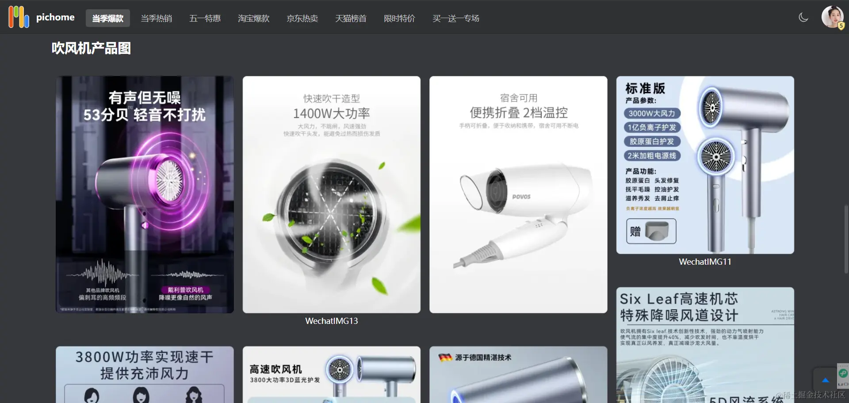The height and width of the screenshot is (403, 849).
Task: Toggle dark mode moon icon
Action: click(803, 17)
